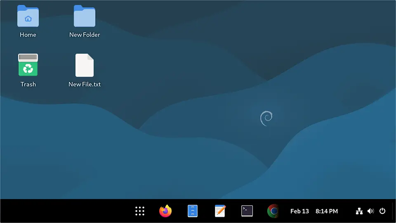Select the "Home" label text
Image resolution: width=396 pixels, height=223 pixels.
tap(28, 35)
